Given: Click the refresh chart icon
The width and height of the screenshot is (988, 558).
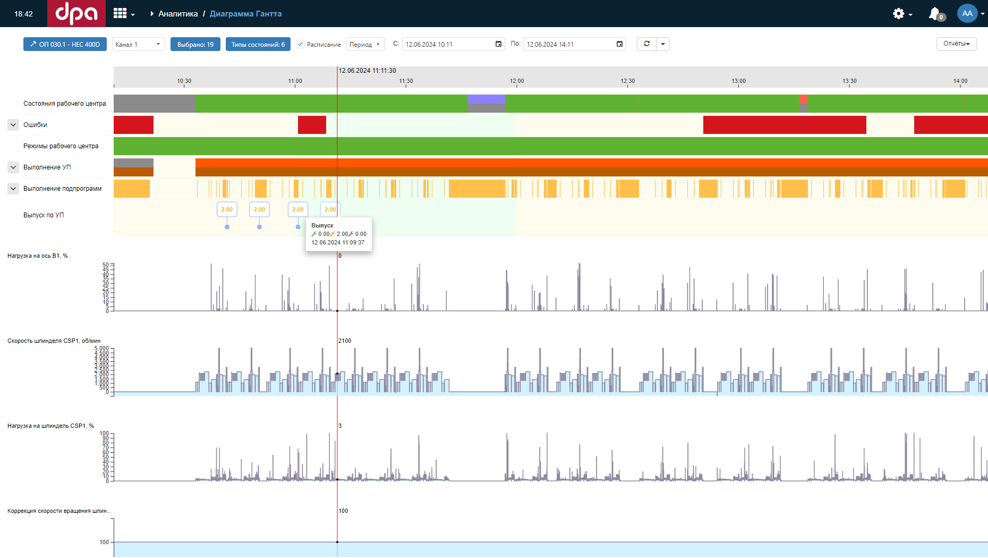Looking at the screenshot, I should tap(646, 44).
